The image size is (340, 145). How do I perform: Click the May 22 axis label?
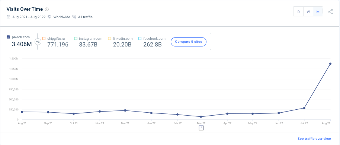click(x=253, y=123)
